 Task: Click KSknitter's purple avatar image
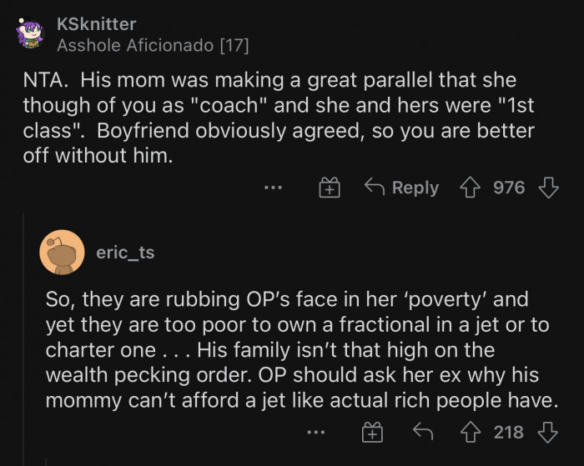[x=30, y=35]
